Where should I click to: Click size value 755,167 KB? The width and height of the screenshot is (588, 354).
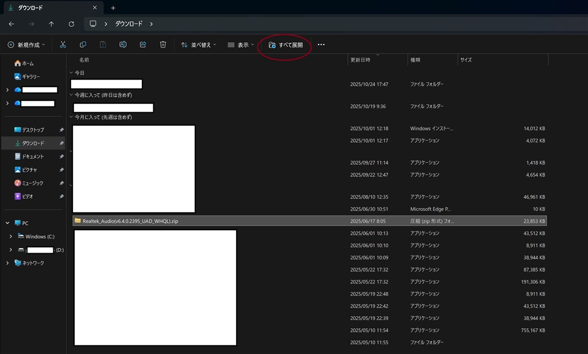533,330
